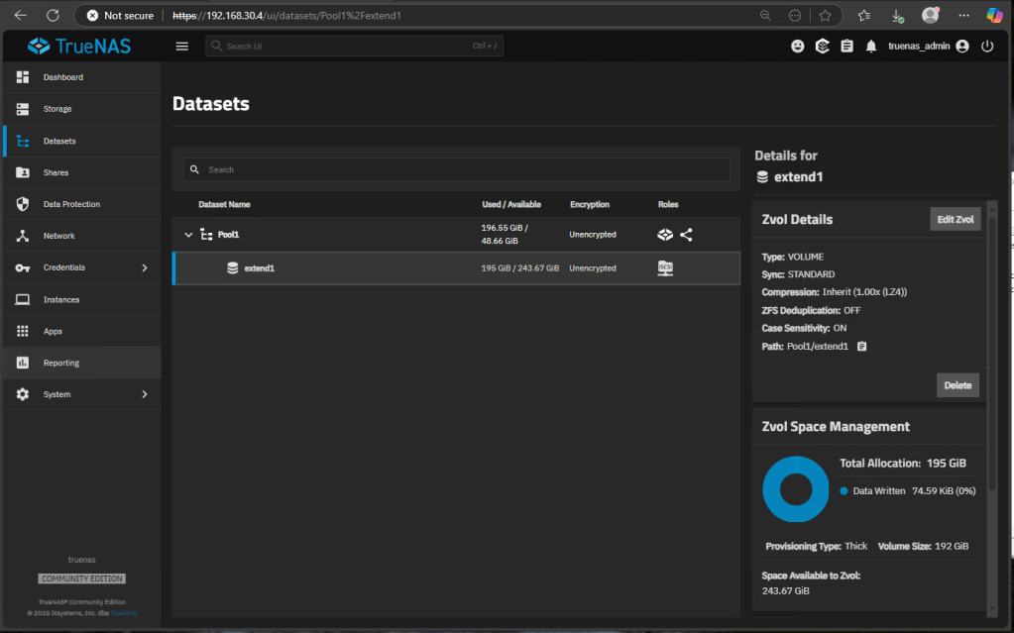
Task: Expand the System sidebar submenu
Action: (145, 394)
